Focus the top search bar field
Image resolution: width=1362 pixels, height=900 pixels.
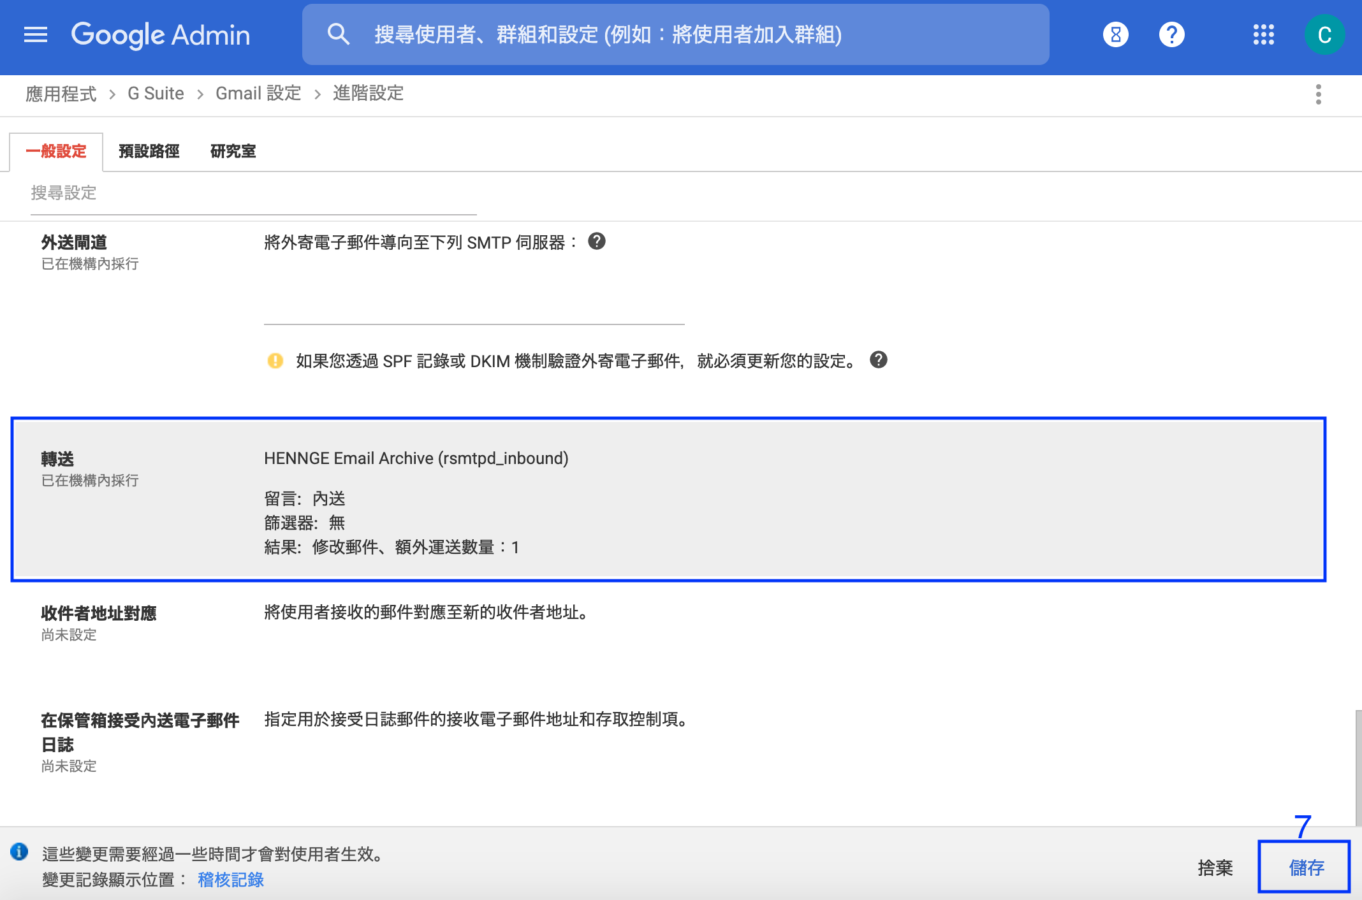675,34
